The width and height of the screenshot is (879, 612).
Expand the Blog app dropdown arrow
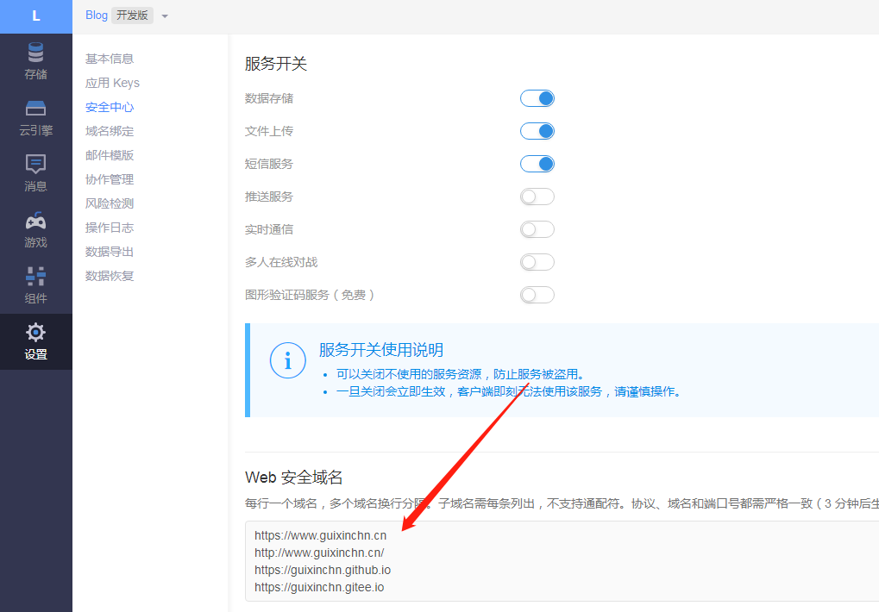(165, 16)
